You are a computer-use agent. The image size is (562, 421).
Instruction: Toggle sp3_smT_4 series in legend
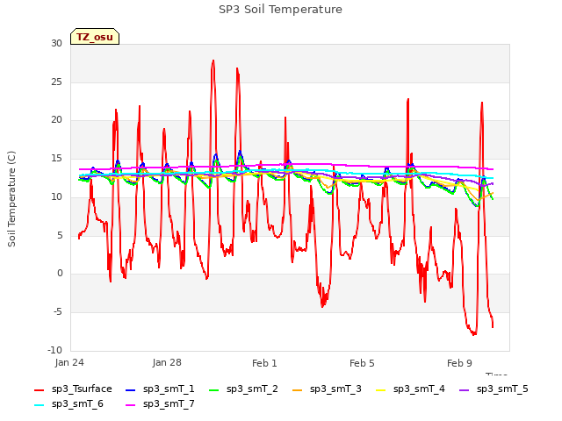pyautogui.click(x=410, y=389)
